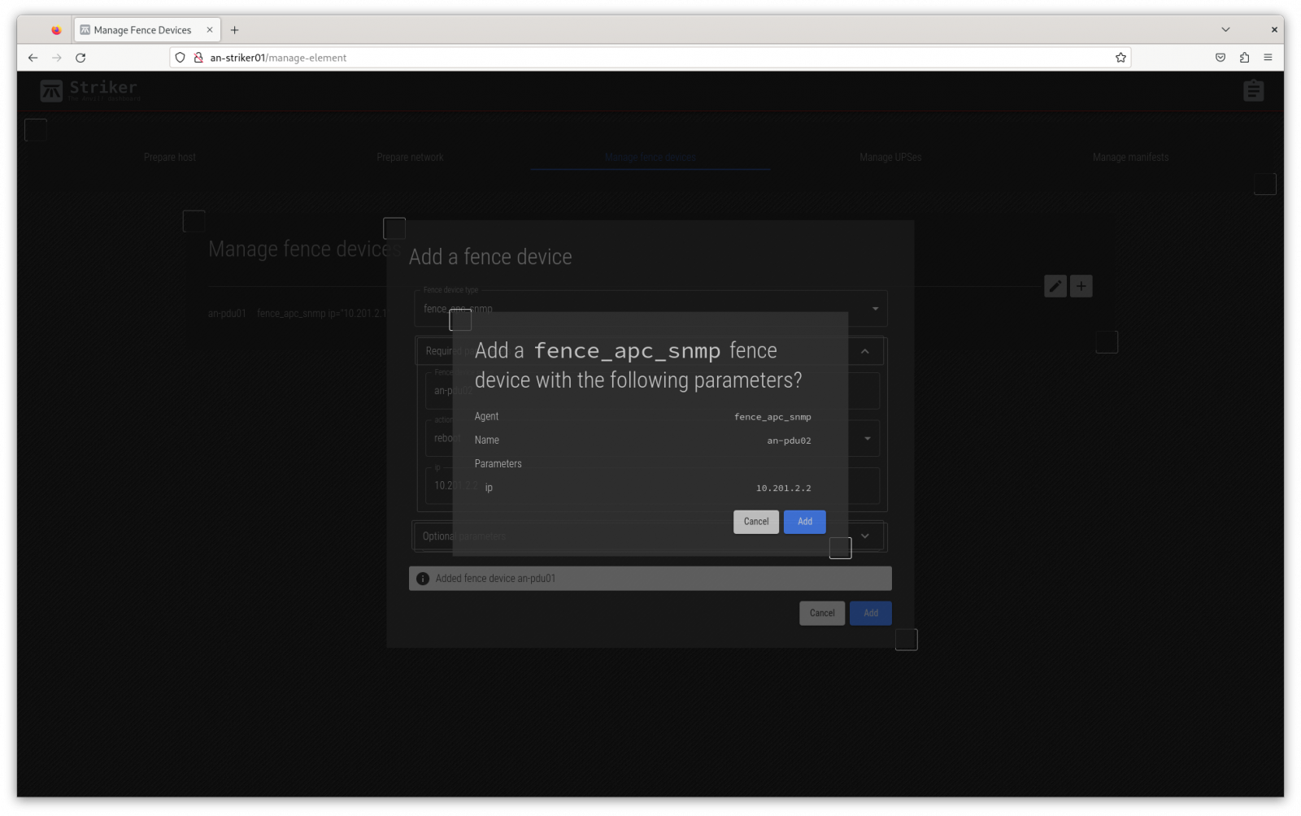Open the Firefox extensions icon
The height and width of the screenshot is (816, 1301).
[x=1244, y=58]
